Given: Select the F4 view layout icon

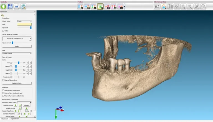Looking at the screenshot, I should click(94, 7).
